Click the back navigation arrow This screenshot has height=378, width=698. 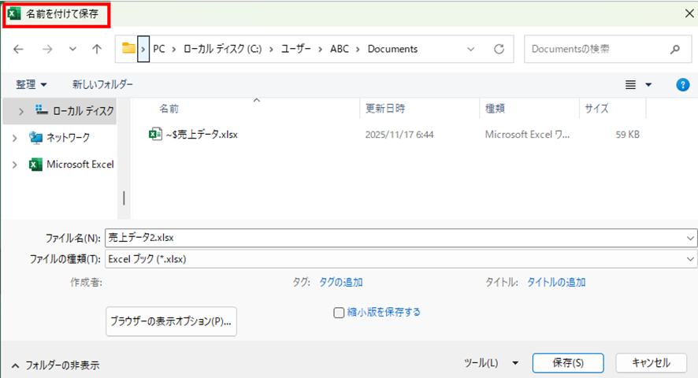pos(19,49)
